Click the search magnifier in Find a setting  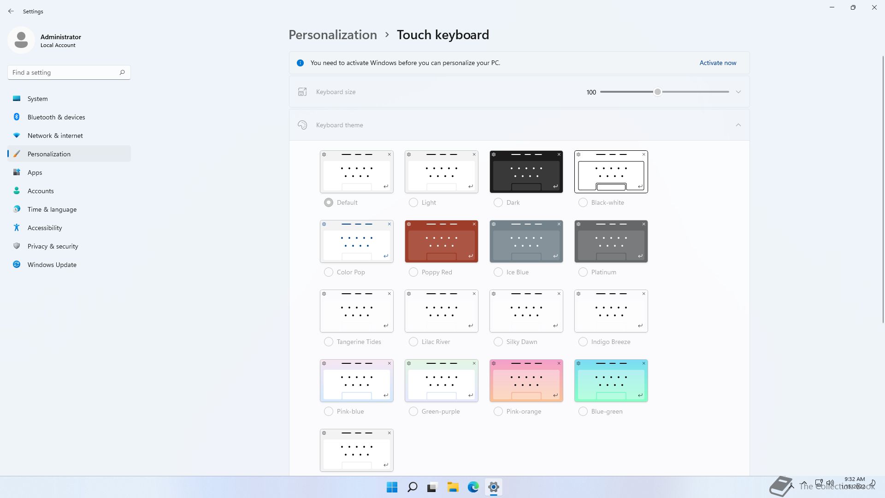tap(122, 72)
